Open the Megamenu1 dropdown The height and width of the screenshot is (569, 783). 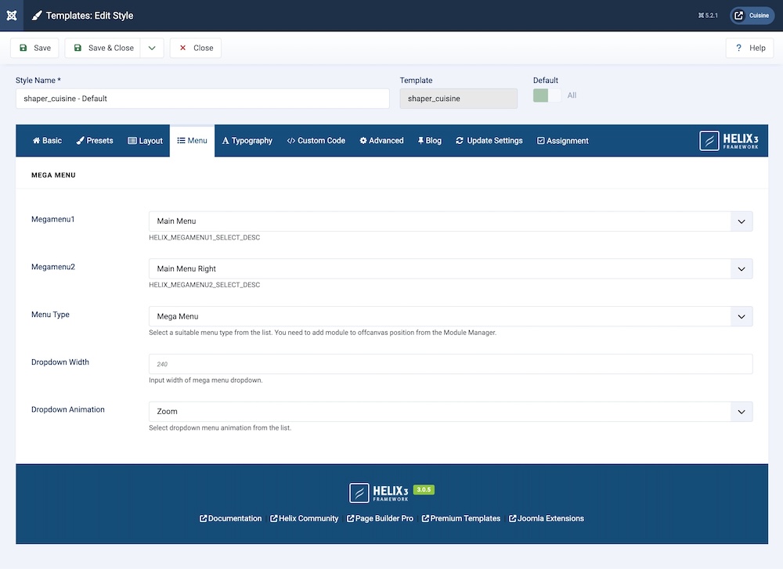450,221
